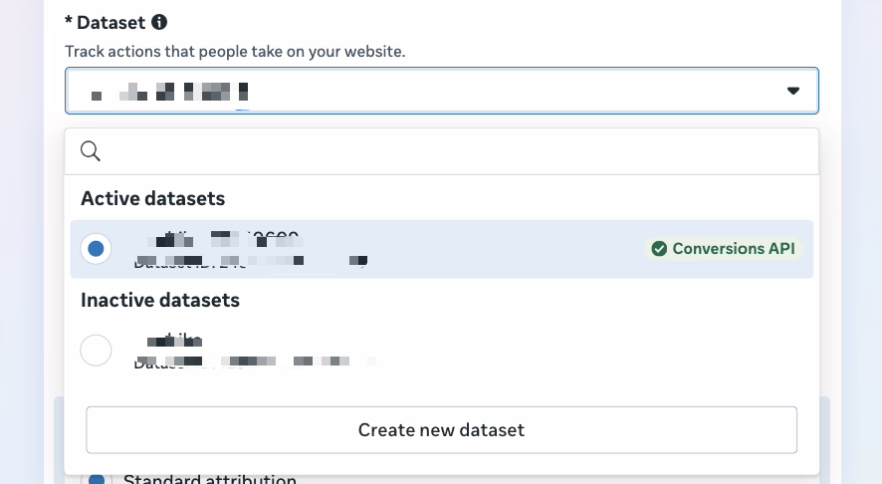The image size is (882, 484).
Task: Click the 'Track actions that people take' description
Action: (x=235, y=51)
